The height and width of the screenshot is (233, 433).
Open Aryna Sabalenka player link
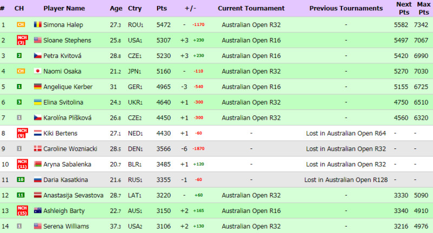click(67, 164)
